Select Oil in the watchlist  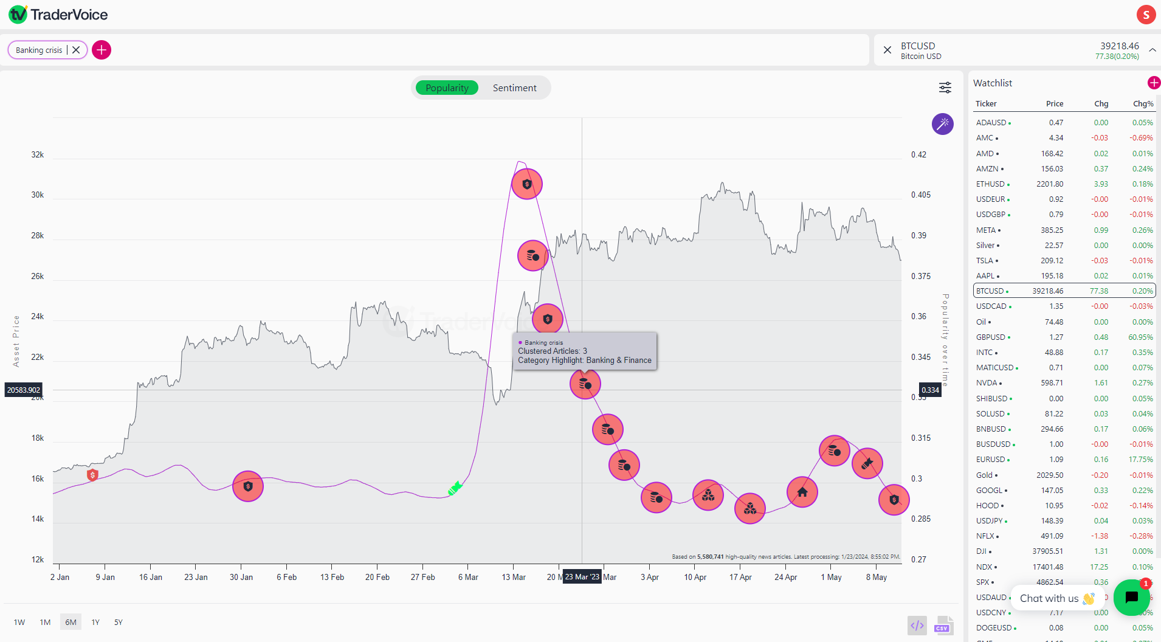[x=1064, y=322]
